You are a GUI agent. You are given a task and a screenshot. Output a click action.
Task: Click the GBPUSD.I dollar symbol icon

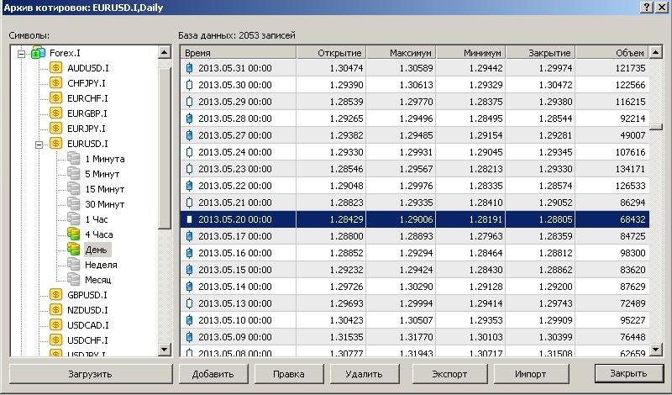pos(55,295)
